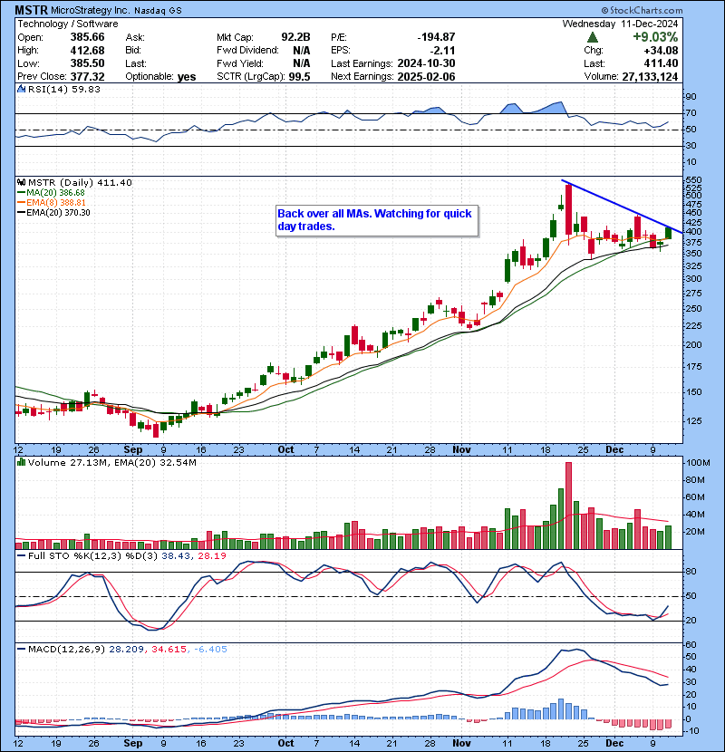Click the 100M volume axis label
The height and width of the screenshot is (752, 725).
[x=698, y=463]
